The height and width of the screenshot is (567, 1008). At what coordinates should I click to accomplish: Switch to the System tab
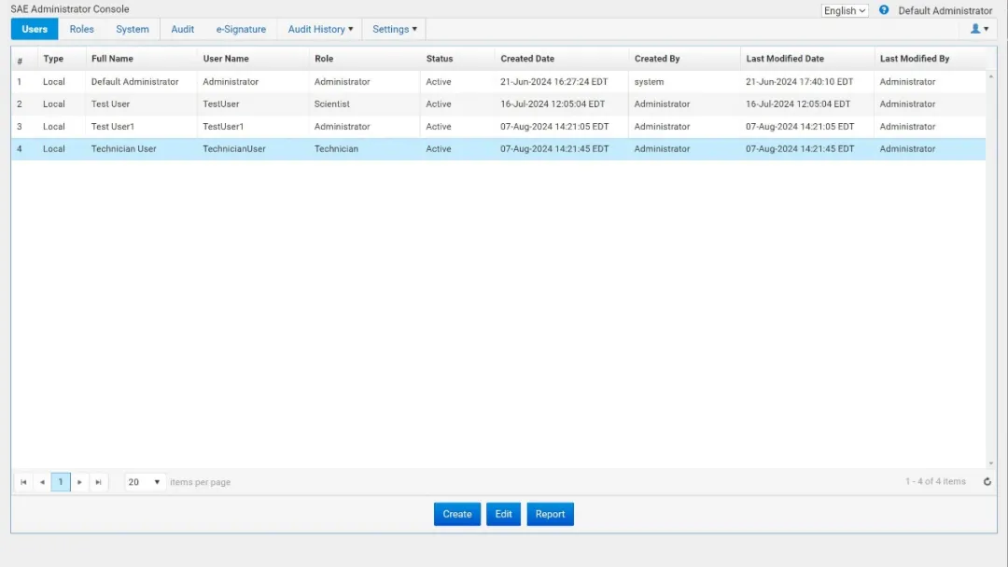tap(133, 29)
